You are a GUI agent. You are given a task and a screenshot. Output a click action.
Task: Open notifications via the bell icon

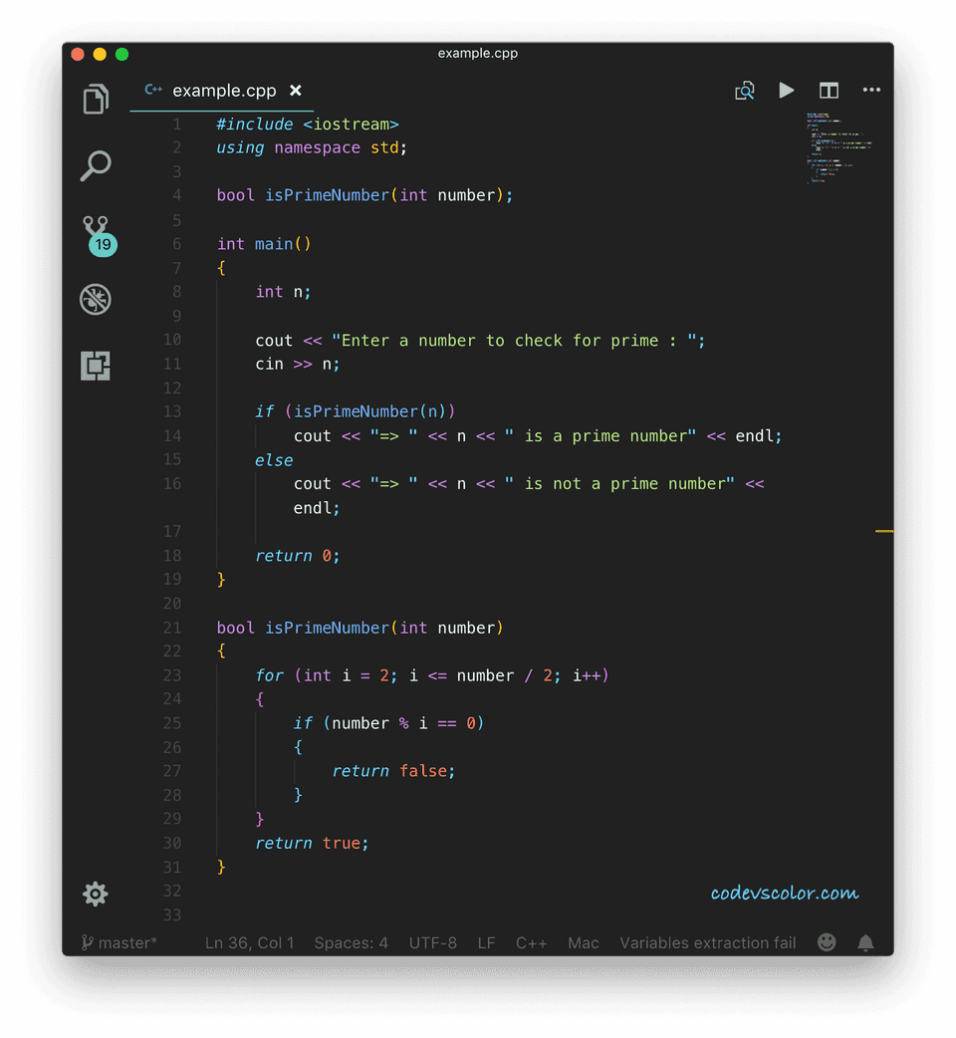tap(864, 942)
